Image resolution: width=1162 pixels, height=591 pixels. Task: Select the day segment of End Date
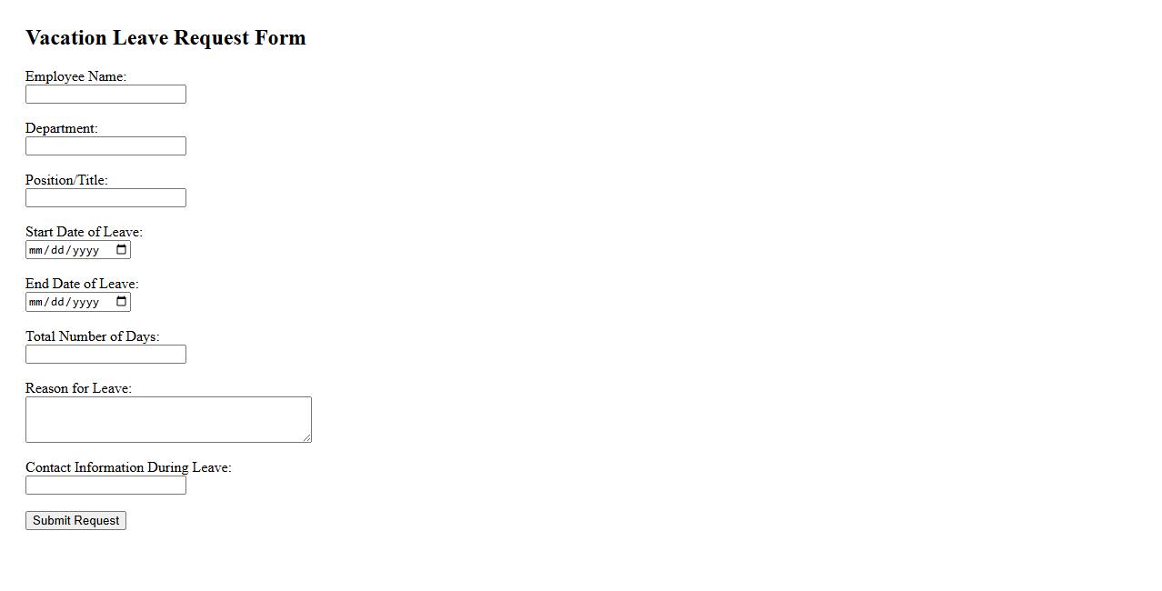(x=57, y=302)
